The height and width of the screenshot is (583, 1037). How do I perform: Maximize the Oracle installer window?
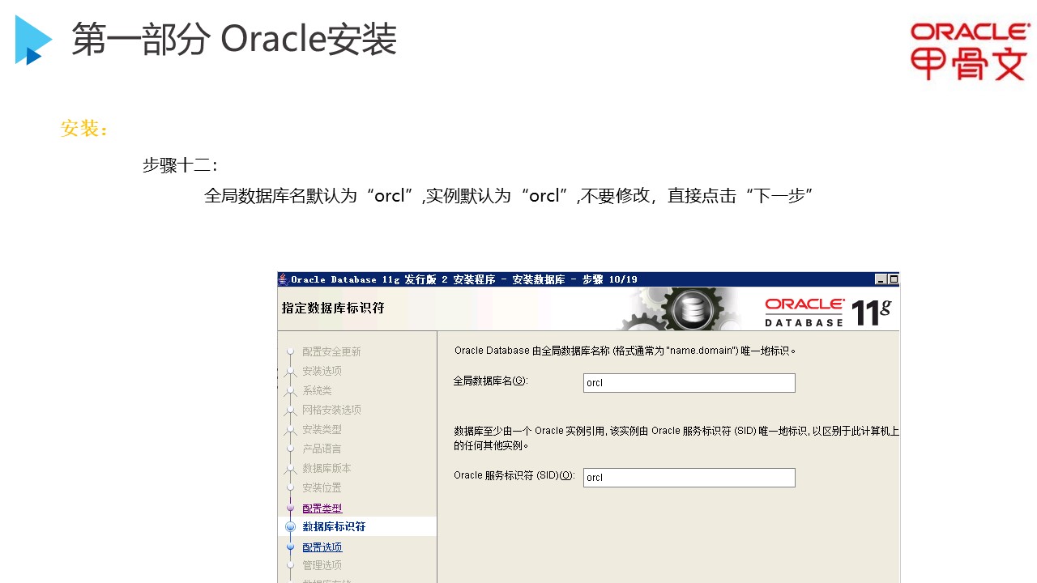893,279
